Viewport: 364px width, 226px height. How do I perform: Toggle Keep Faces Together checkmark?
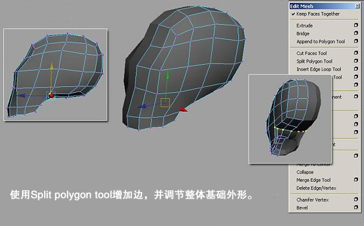click(x=294, y=14)
